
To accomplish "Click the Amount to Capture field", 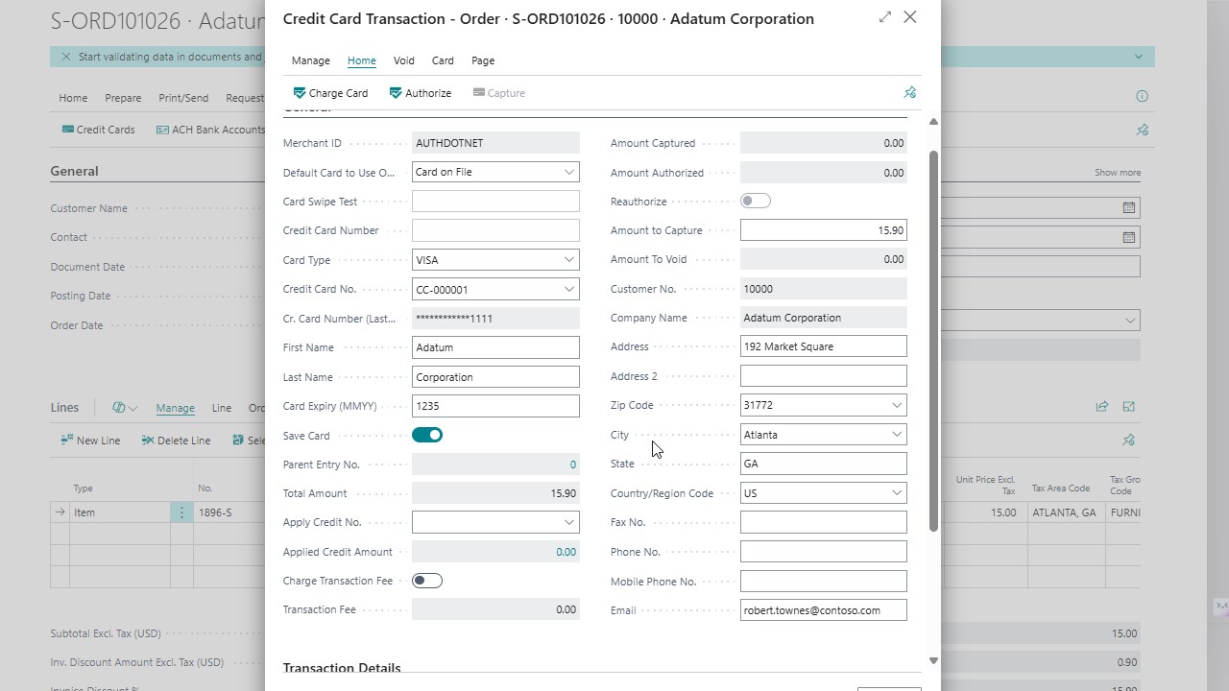I will coord(823,230).
